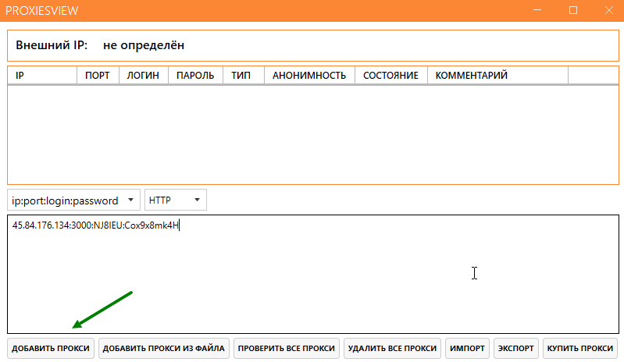Start ПРОВЕРИТЬ ВСЕ ПРОКСИ check
Viewport: 624px width, 362px height.
[x=286, y=348]
